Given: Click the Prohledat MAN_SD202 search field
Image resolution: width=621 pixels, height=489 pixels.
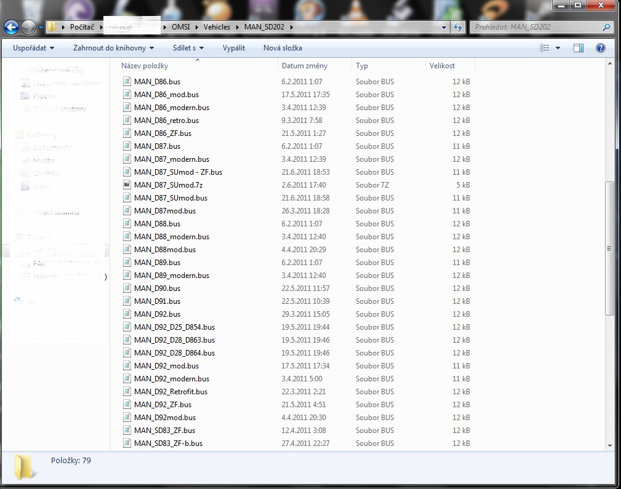Looking at the screenshot, I should click(535, 28).
